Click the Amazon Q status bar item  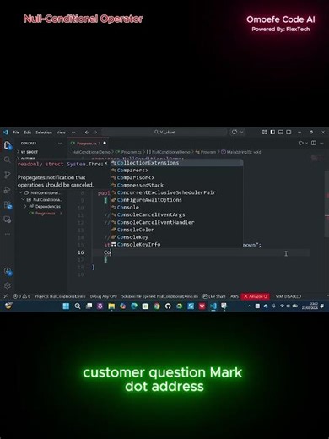pyautogui.click(x=255, y=296)
